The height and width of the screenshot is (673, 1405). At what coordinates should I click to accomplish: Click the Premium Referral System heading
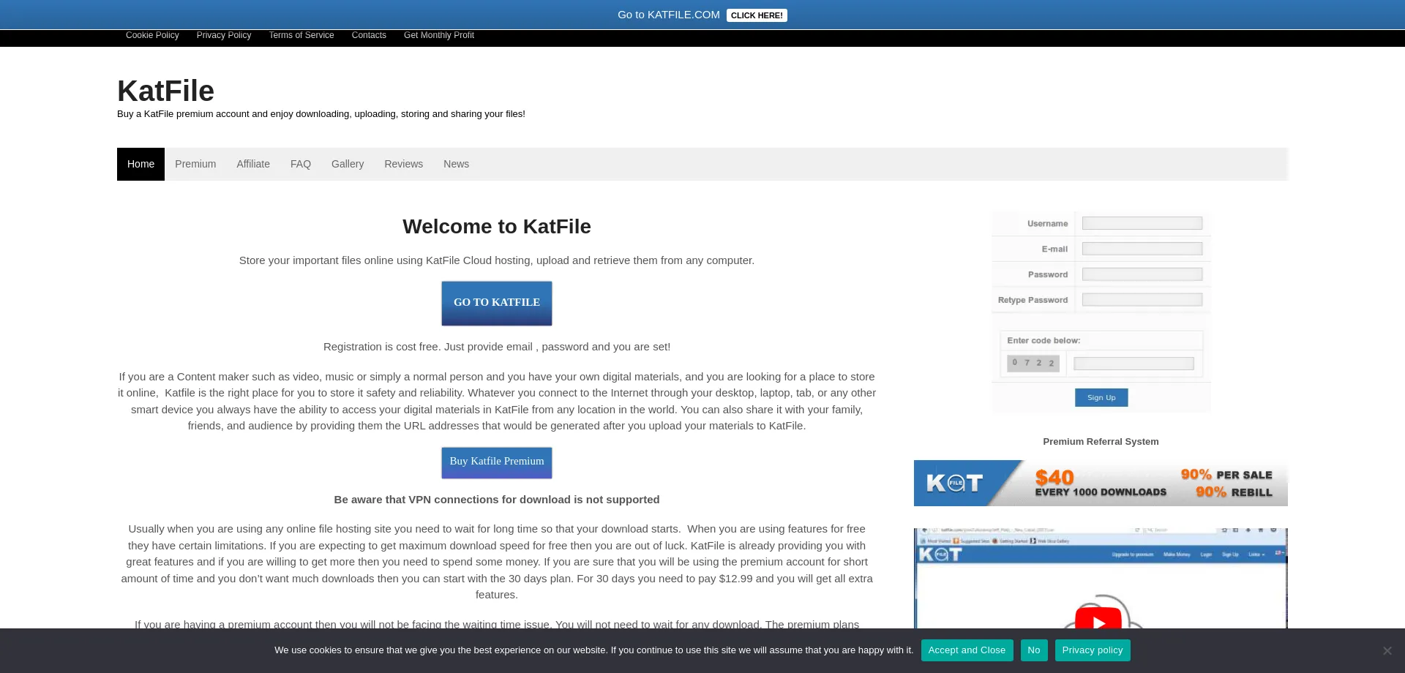pos(1101,442)
